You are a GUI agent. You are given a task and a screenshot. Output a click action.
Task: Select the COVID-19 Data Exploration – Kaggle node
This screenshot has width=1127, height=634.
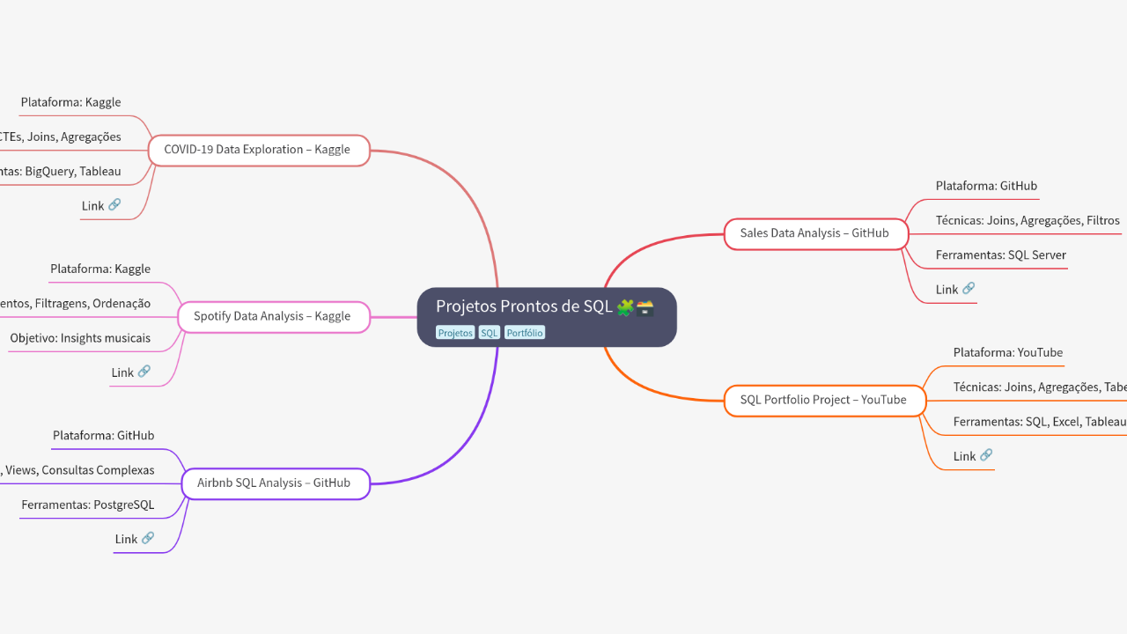pyautogui.click(x=257, y=150)
